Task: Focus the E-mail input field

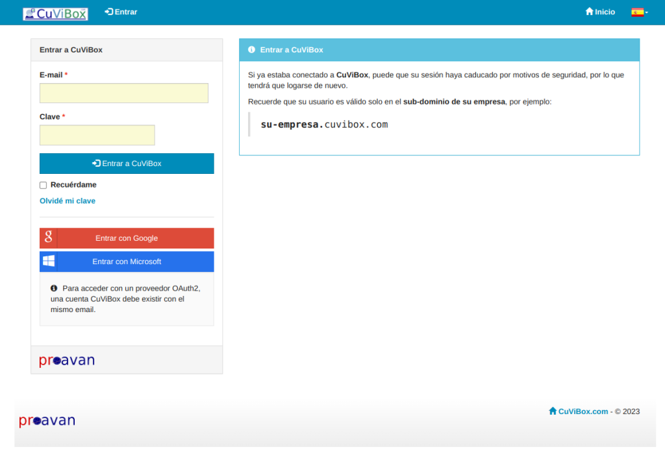Action: pos(124,93)
